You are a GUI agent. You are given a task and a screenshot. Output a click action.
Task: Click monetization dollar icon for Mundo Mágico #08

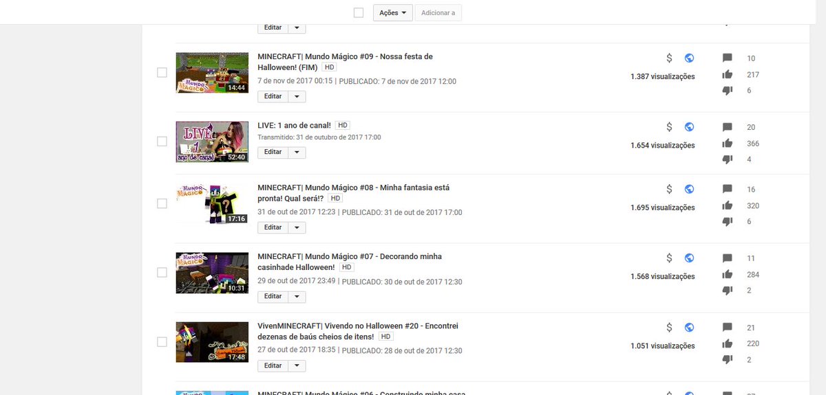click(x=669, y=189)
